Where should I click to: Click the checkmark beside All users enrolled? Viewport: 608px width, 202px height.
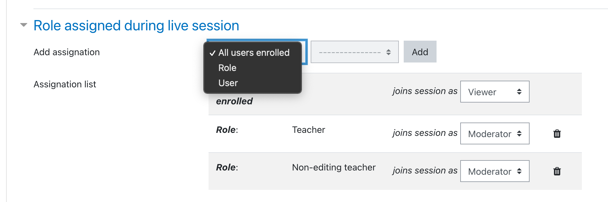coord(212,53)
